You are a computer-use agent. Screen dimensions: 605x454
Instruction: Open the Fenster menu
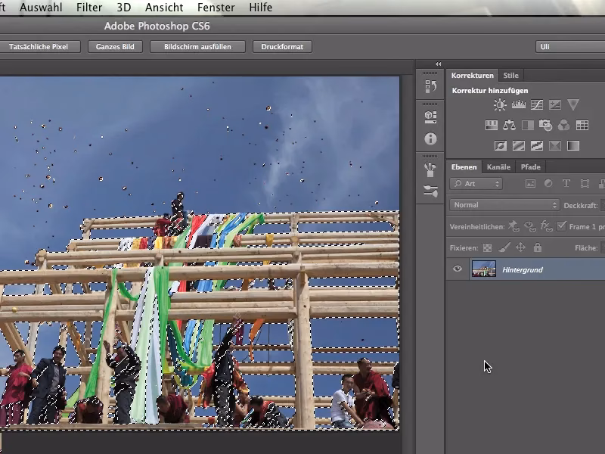tap(216, 8)
